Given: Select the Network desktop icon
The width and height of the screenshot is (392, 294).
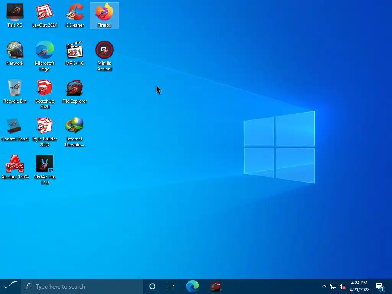Looking at the screenshot, I should pyautogui.click(x=15, y=53).
